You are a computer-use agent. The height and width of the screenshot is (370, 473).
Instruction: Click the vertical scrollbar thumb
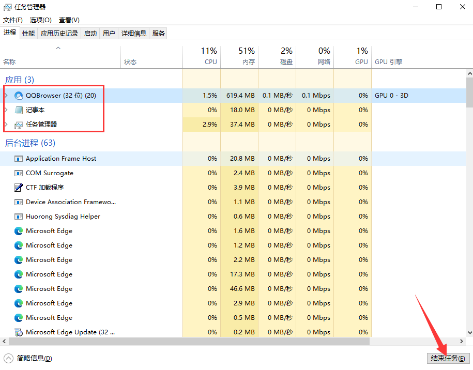470,92
